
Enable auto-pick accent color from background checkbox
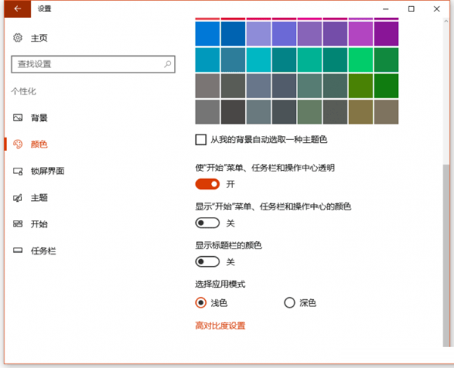click(201, 140)
